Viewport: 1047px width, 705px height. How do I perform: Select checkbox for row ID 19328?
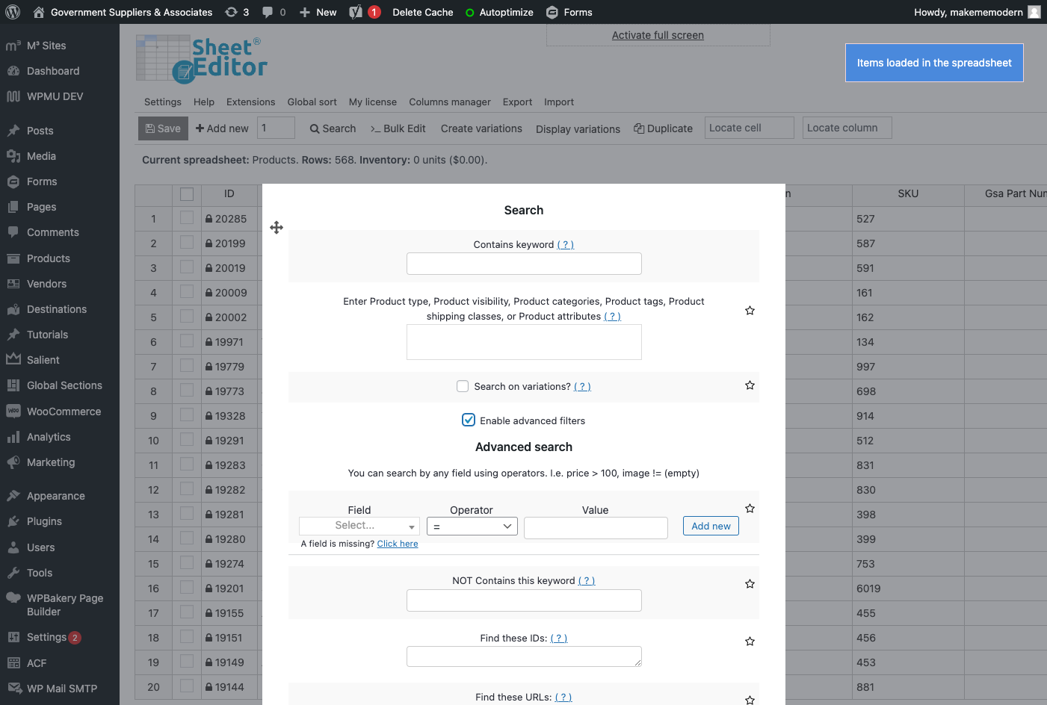pyautogui.click(x=187, y=414)
